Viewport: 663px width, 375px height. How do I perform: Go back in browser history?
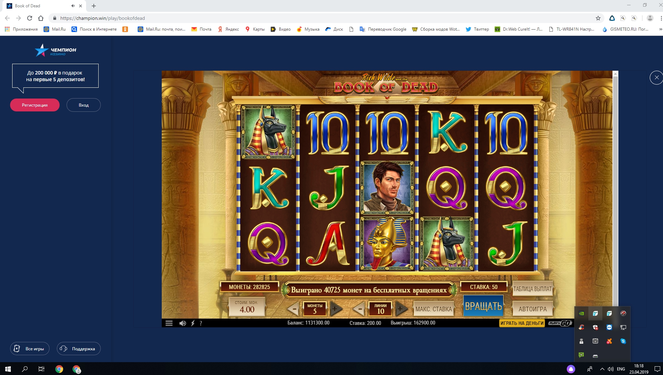click(x=7, y=18)
